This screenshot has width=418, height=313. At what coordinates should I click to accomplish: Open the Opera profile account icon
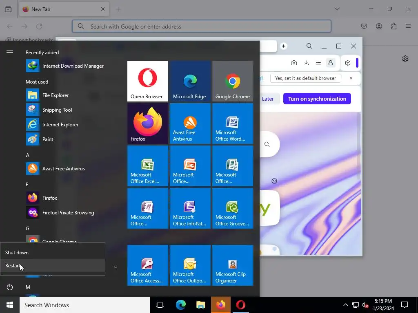331,63
